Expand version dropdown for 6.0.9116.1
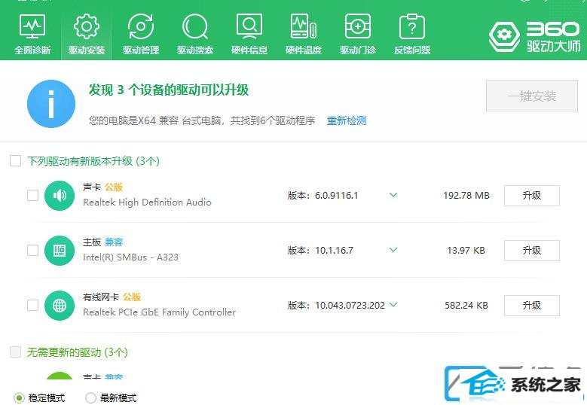The image size is (587, 405). coord(393,195)
